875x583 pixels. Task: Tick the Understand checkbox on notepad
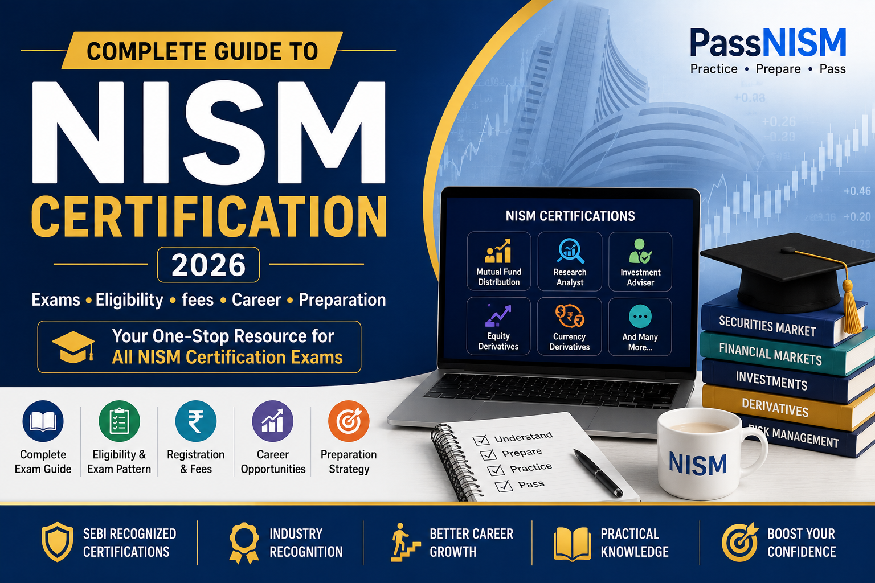[x=481, y=440]
